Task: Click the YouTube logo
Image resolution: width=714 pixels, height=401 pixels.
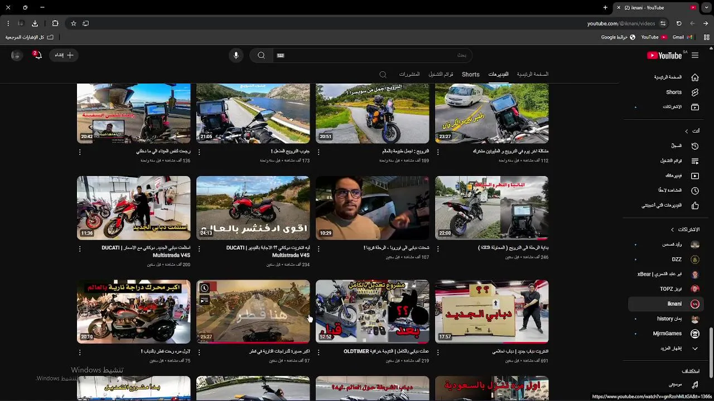Action: 664,55
